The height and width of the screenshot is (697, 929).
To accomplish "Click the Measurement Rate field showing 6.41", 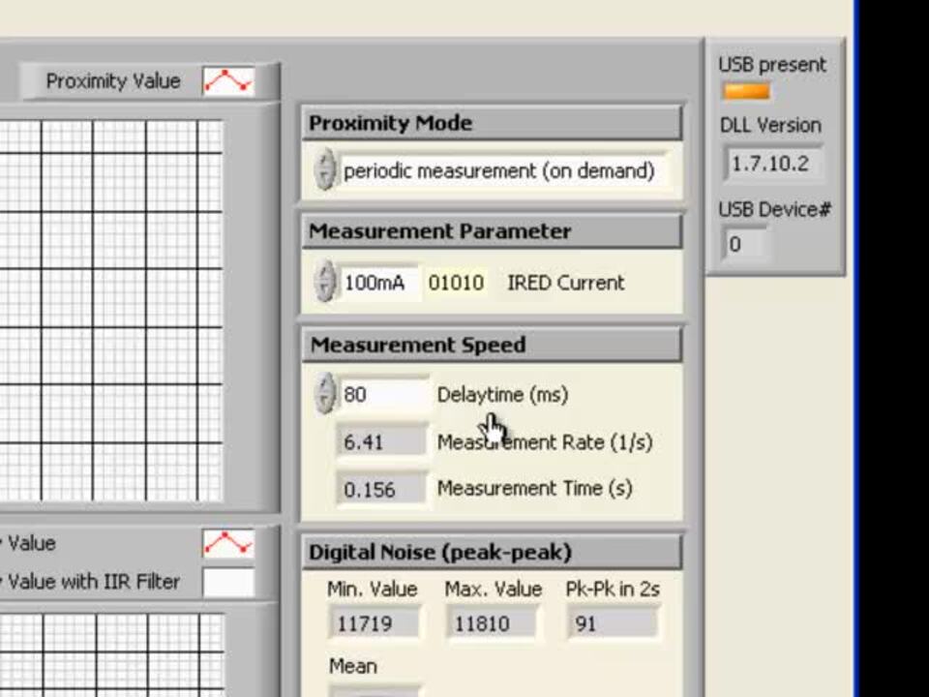I will [380, 441].
